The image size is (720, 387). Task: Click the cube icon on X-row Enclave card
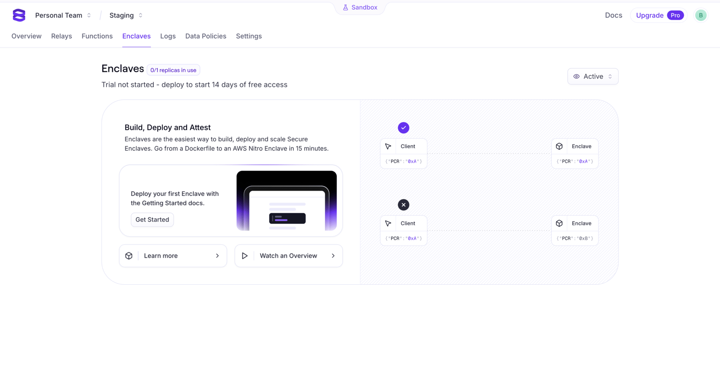pos(560,223)
